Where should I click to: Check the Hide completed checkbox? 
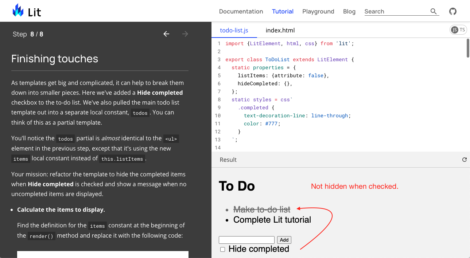pos(222,249)
